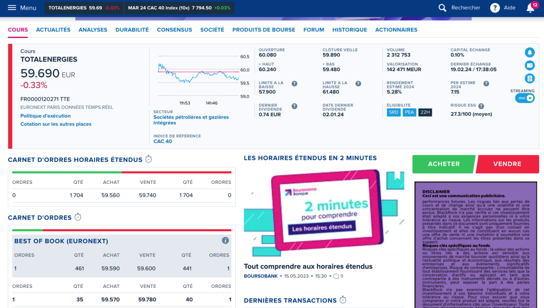Switch to the Actualités tab
544x308 pixels.
click(53, 30)
